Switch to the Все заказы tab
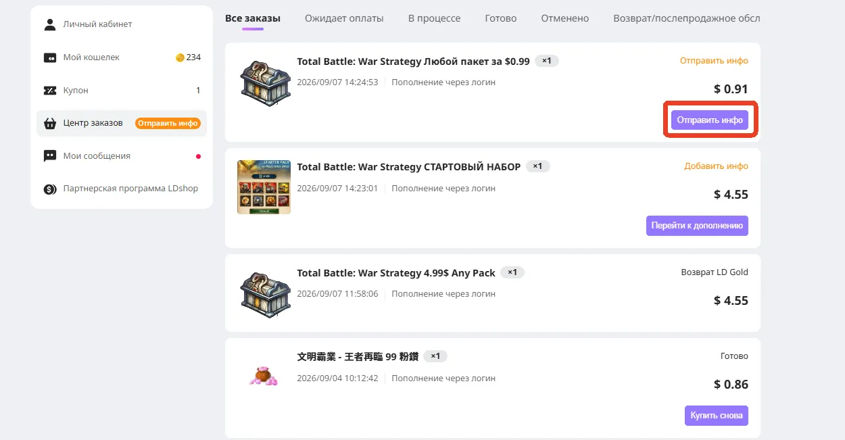The width and height of the screenshot is (845, 440). 253,18
